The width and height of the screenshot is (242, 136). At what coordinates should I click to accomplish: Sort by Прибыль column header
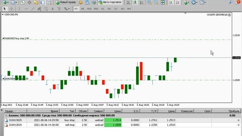(226, 111)
